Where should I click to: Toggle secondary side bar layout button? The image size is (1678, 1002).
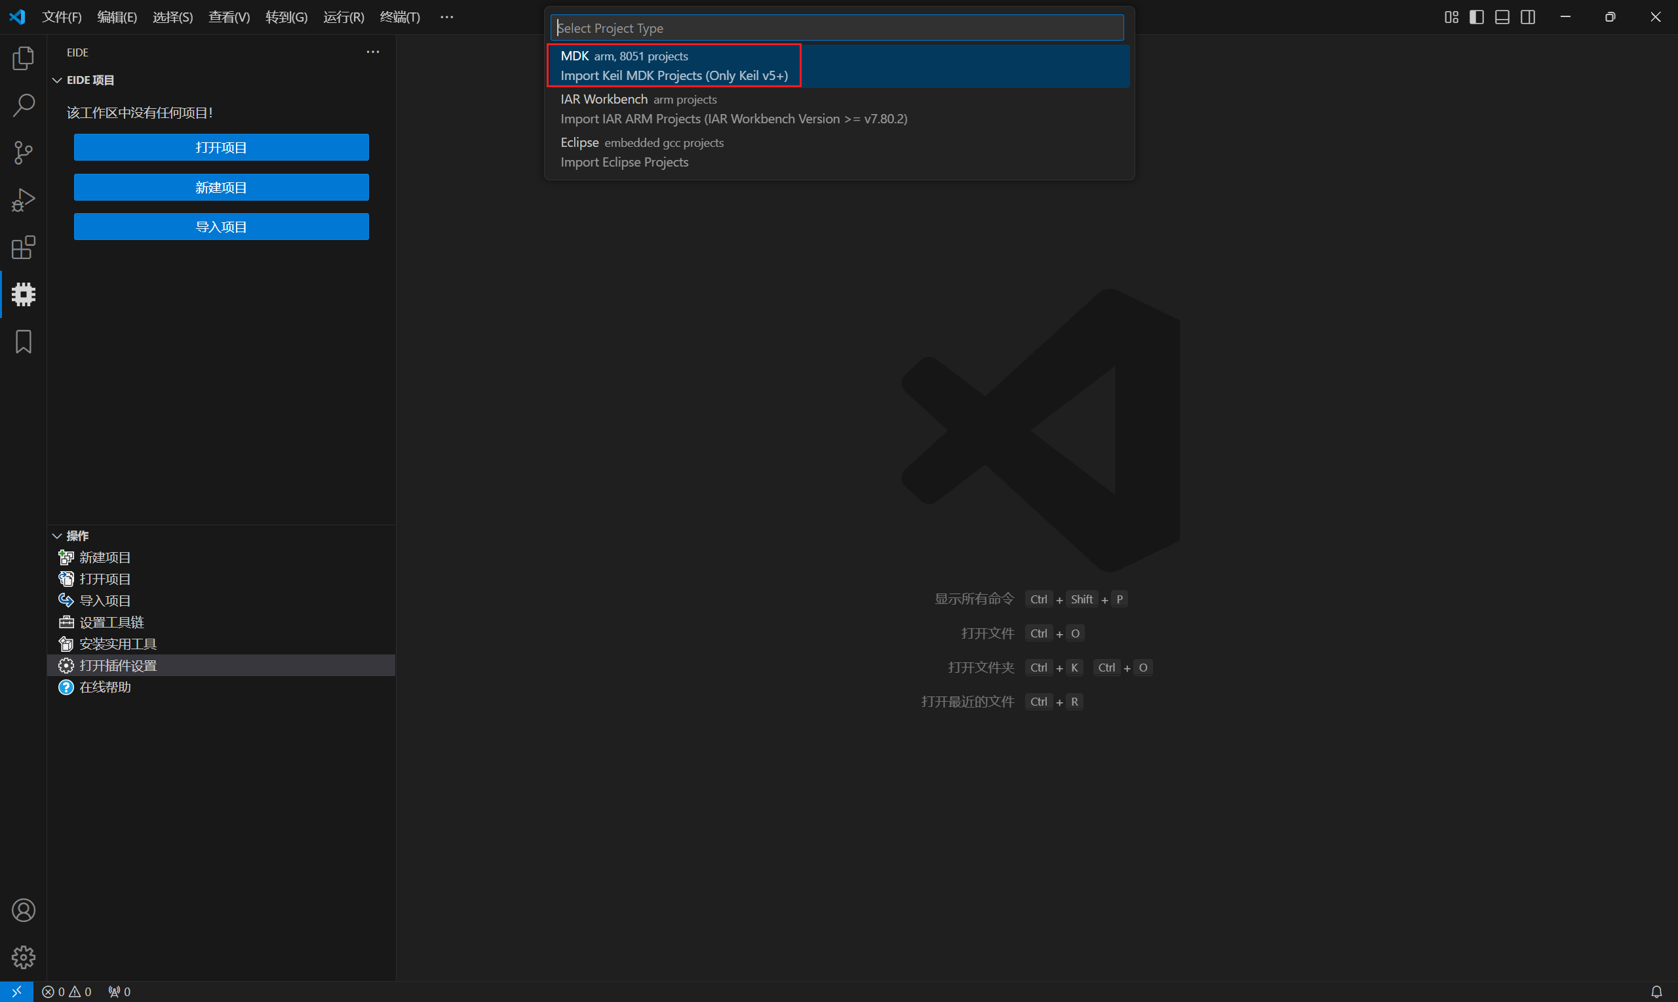tap(1527, 17)
